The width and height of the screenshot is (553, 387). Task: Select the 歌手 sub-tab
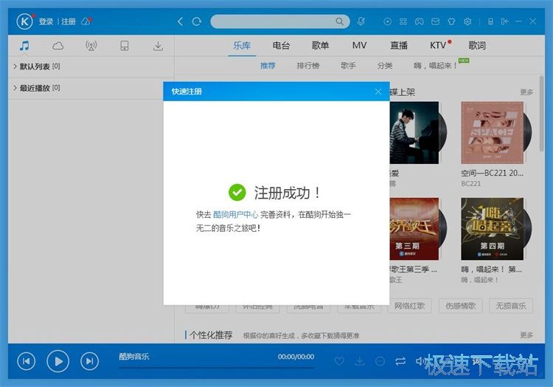pyautogui.click(x=348, y=66)
